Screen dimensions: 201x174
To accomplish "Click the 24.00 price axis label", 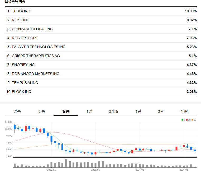I will 9,156.
